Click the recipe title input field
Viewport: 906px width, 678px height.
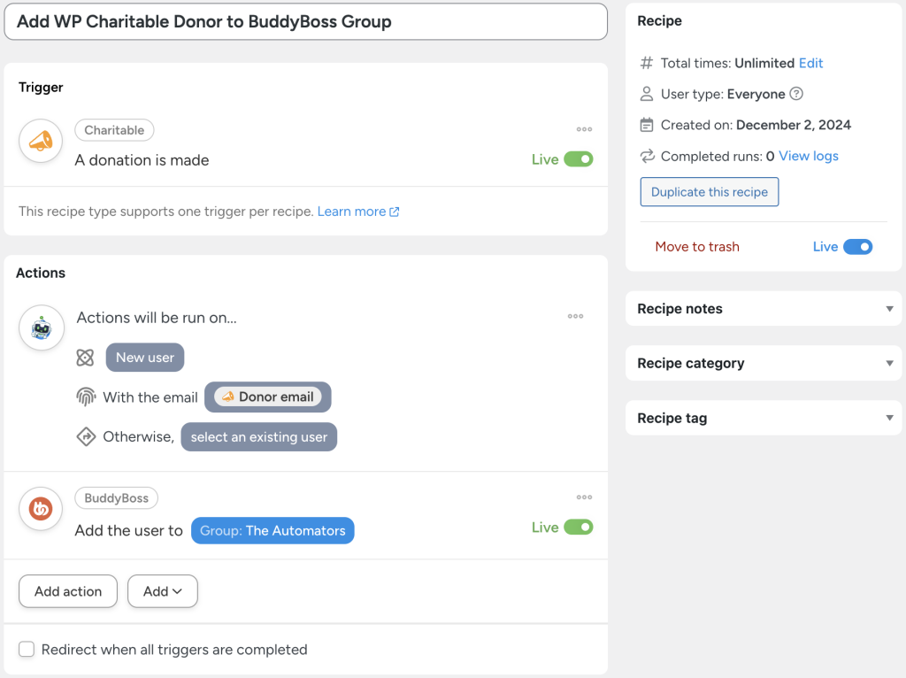(305, 21)
